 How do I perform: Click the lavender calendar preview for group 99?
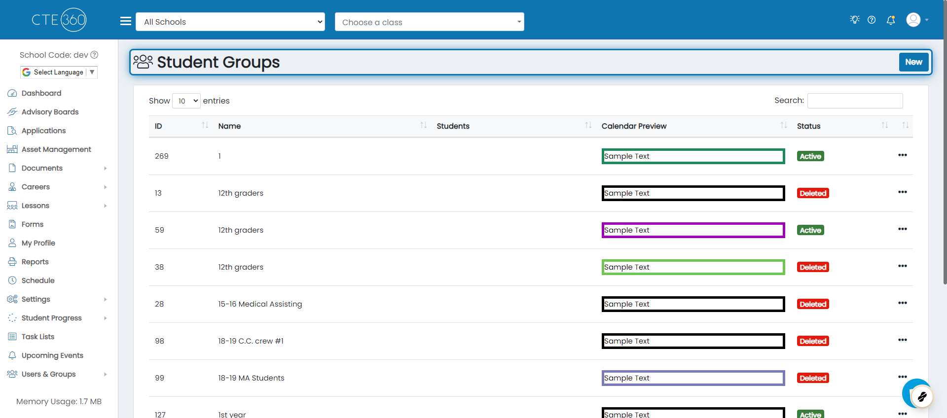[693, 378]
